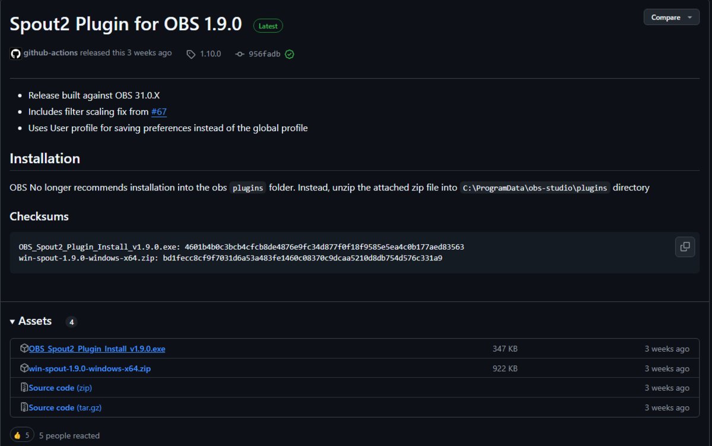
Task: Click the commit icon beside 956fadb
Action: 240,54
